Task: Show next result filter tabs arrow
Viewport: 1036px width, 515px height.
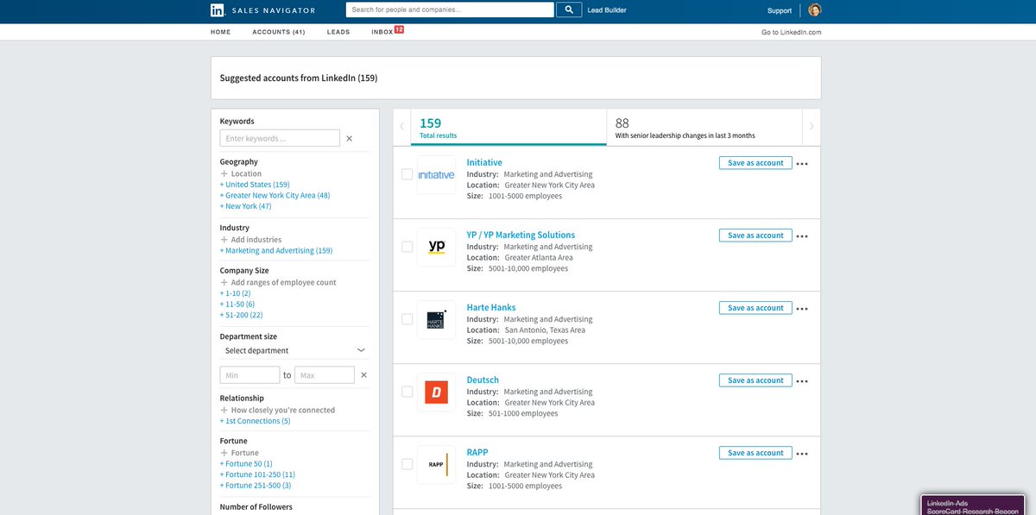Action: pyautogui.click(x=812, y=127)
